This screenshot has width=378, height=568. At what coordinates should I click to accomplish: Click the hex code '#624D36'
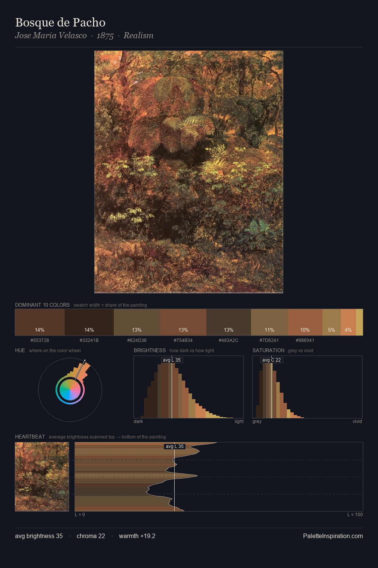point(137,340)
